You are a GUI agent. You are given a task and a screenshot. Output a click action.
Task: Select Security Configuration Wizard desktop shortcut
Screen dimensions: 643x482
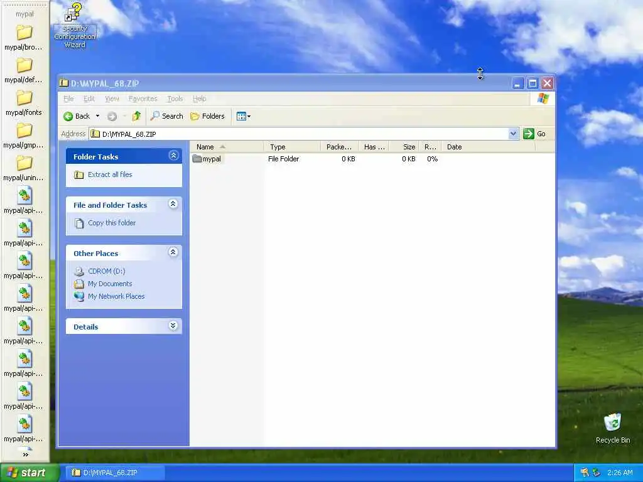click(75, 25)
